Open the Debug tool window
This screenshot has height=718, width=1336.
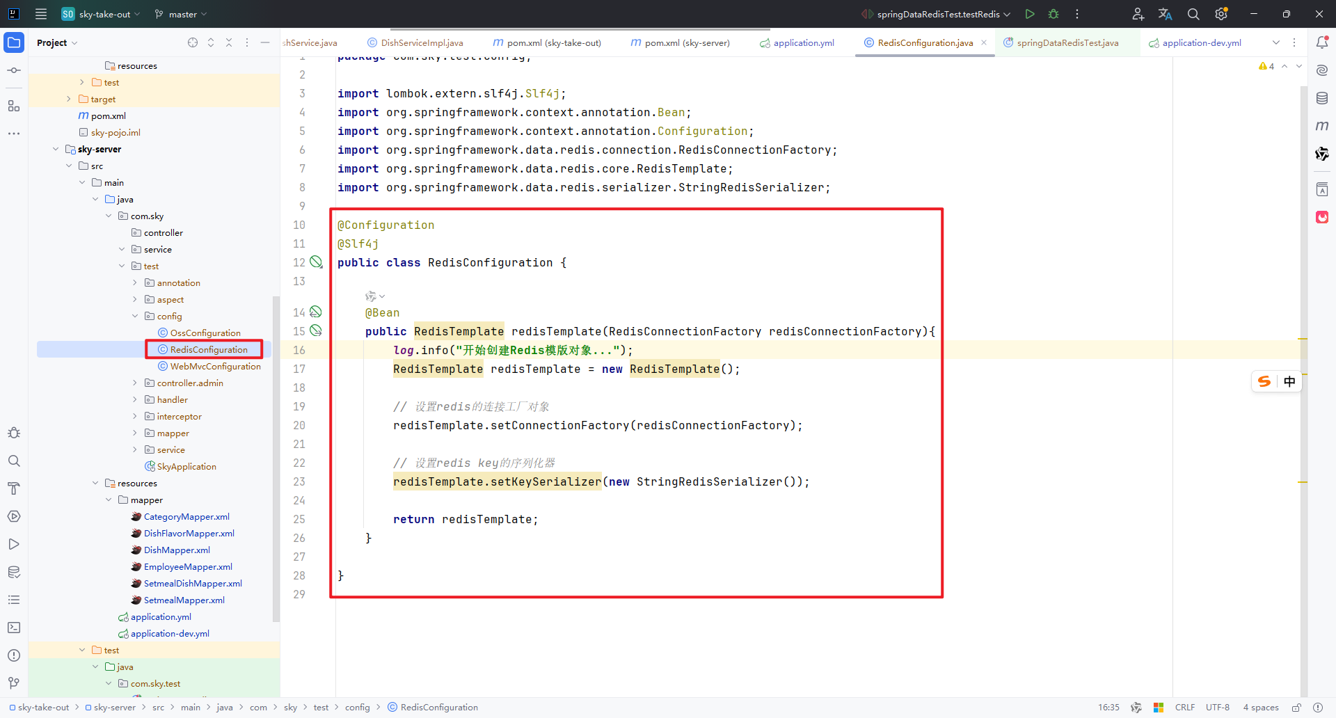tap(14, 433)
